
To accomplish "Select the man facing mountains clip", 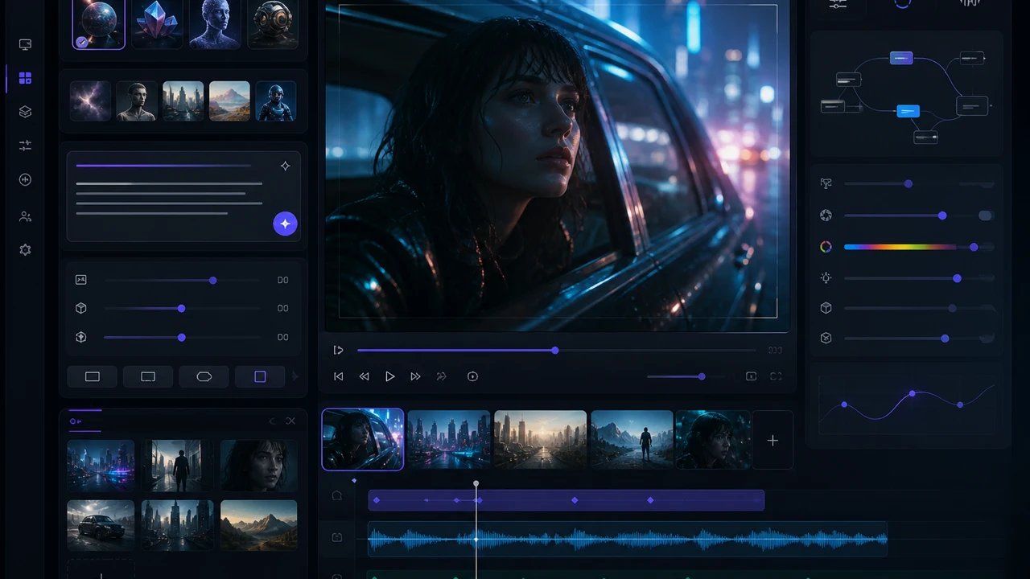I will tap(632, 440).
